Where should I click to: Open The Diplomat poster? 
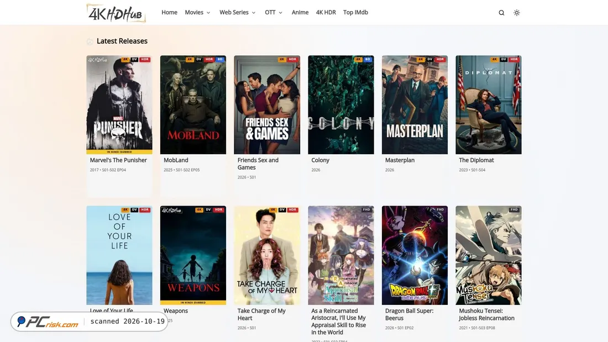point(489,104)
